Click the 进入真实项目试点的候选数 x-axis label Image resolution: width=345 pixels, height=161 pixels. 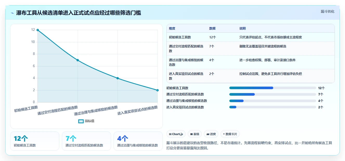point(138,110)
